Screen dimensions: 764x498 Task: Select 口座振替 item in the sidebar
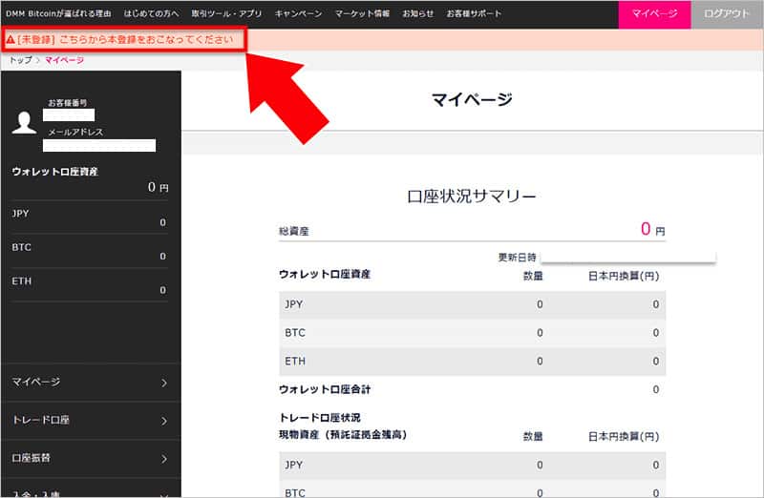click(91, 458)
